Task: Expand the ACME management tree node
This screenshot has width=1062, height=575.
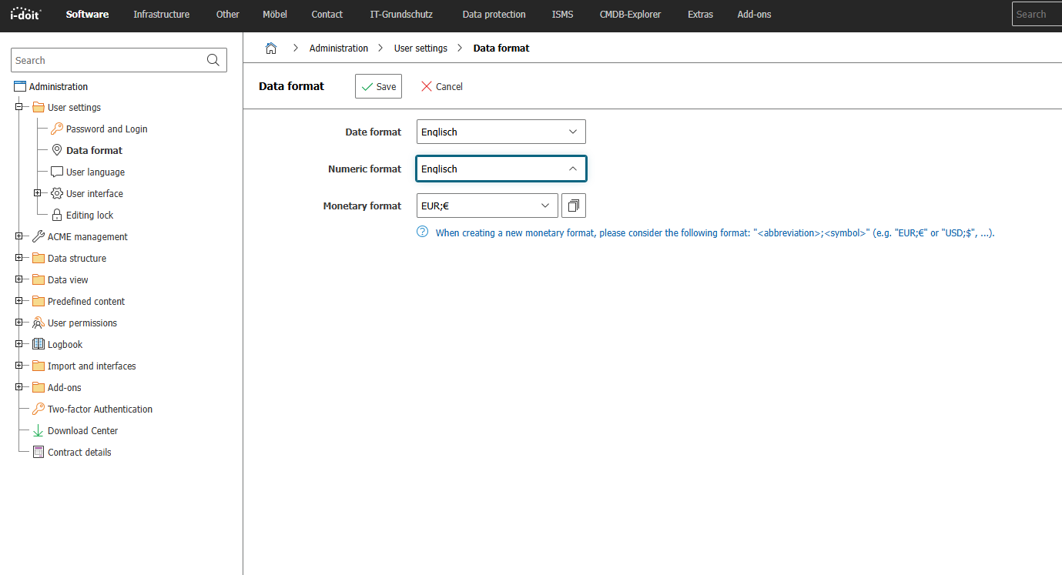Action: coord(18,236)
